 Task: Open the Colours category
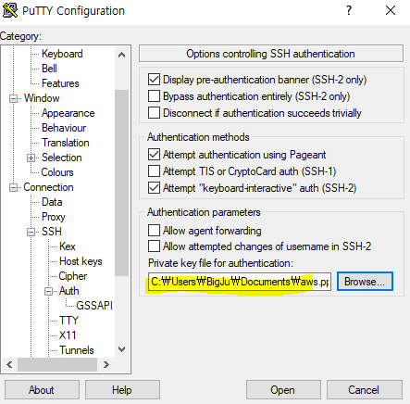click(x=57, y=172)
